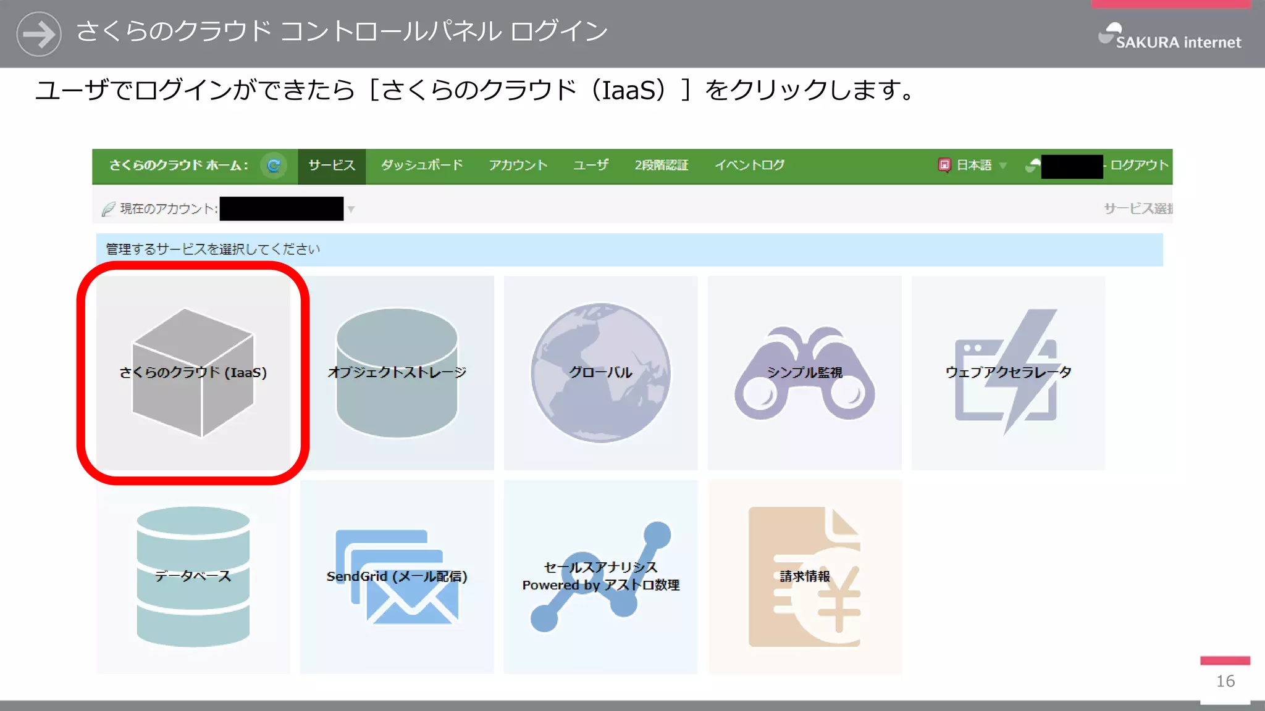
Task: Open the 請求情報 yen document tile
Action: pyautogui.click(x=804, y=576)
